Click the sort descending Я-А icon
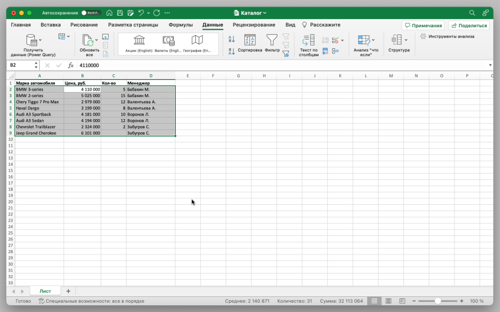 click(232, 51)
